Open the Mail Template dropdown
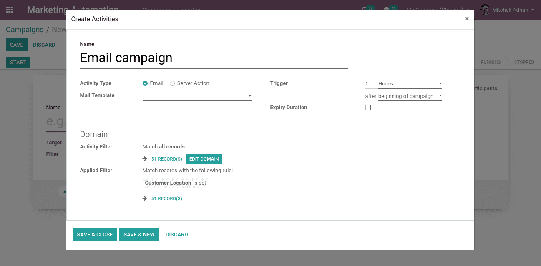541x266 pixels. click(197, 96)
